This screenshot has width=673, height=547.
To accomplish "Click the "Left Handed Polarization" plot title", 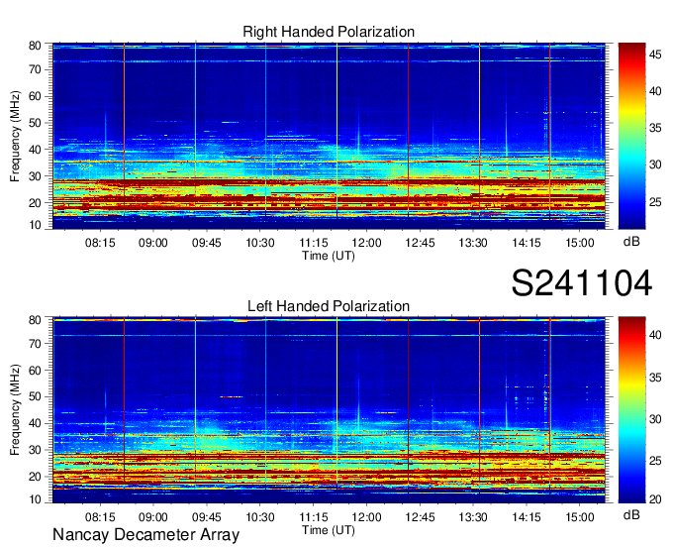I will tap(329, 306).
